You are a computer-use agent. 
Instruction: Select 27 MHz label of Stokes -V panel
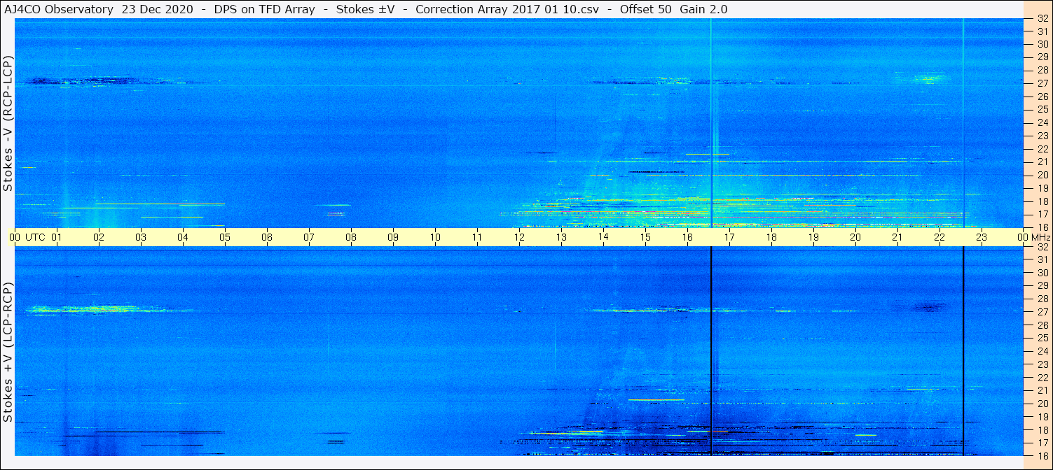coord(1042,83)
